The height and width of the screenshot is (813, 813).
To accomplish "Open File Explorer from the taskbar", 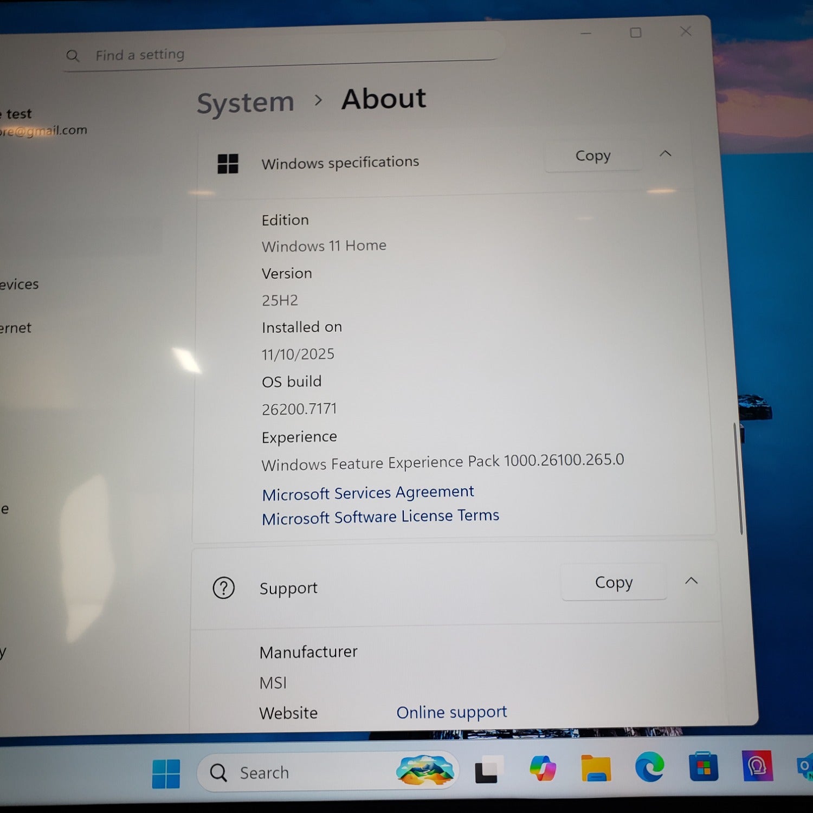I will point(596,768).
